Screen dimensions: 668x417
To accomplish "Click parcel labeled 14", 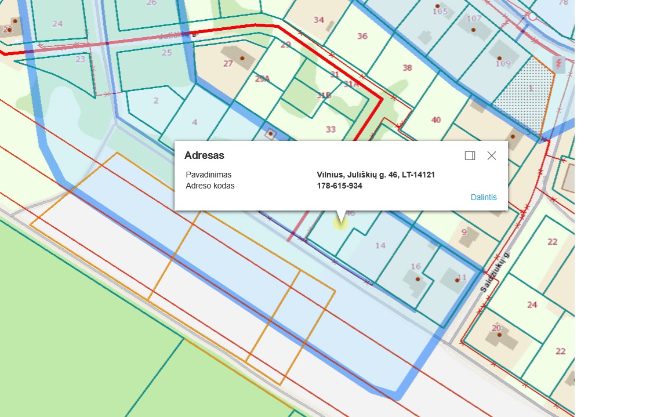I will click(380, 245).
